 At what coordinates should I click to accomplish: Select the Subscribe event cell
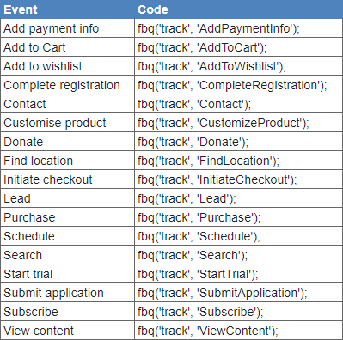67,312
